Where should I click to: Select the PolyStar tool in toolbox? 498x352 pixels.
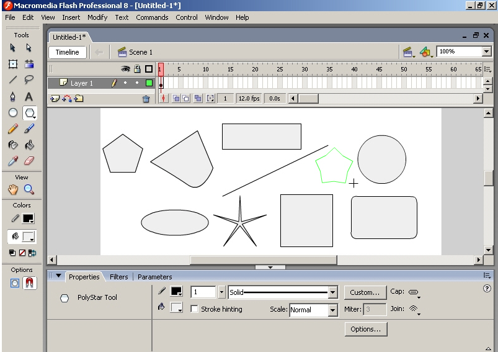tap(30, 113)
